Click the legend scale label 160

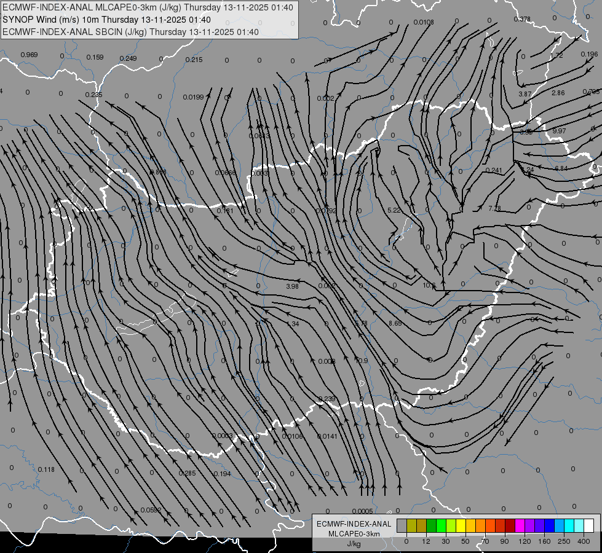(544, 541)
